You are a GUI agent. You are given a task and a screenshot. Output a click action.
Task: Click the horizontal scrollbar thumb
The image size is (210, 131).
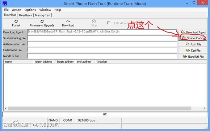point(100,108)
